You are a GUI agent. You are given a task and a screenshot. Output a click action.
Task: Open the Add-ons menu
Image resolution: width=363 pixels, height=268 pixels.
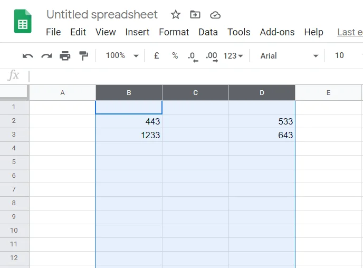click(x=277, y=32)
